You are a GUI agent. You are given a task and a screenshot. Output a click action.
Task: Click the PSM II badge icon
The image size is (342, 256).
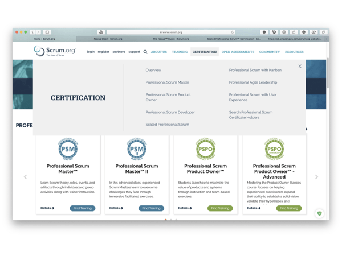[x=137, y=149]
